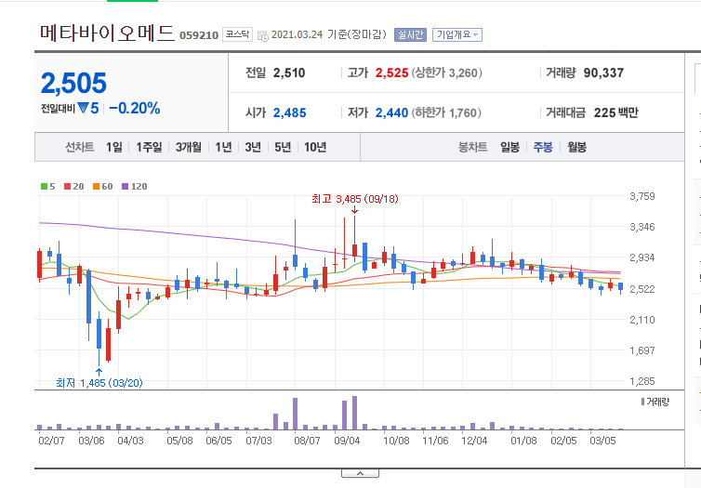
Task: Click the 고가 2,525 value
Action: point(391,73)
